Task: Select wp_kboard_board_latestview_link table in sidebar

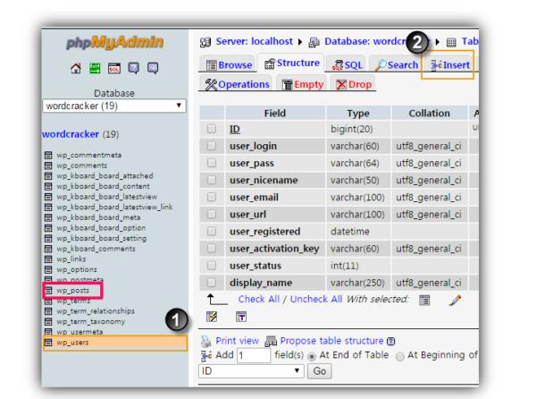Action: pos(114,208)
